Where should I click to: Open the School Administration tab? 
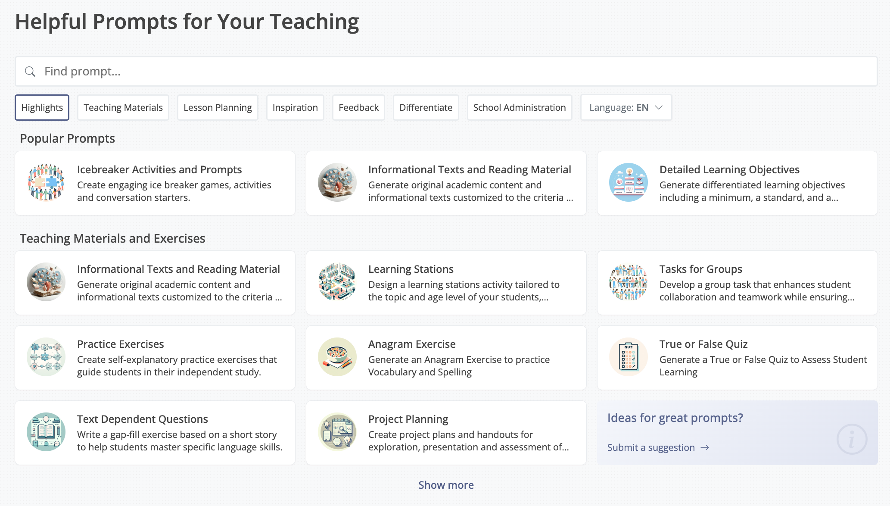520,108
